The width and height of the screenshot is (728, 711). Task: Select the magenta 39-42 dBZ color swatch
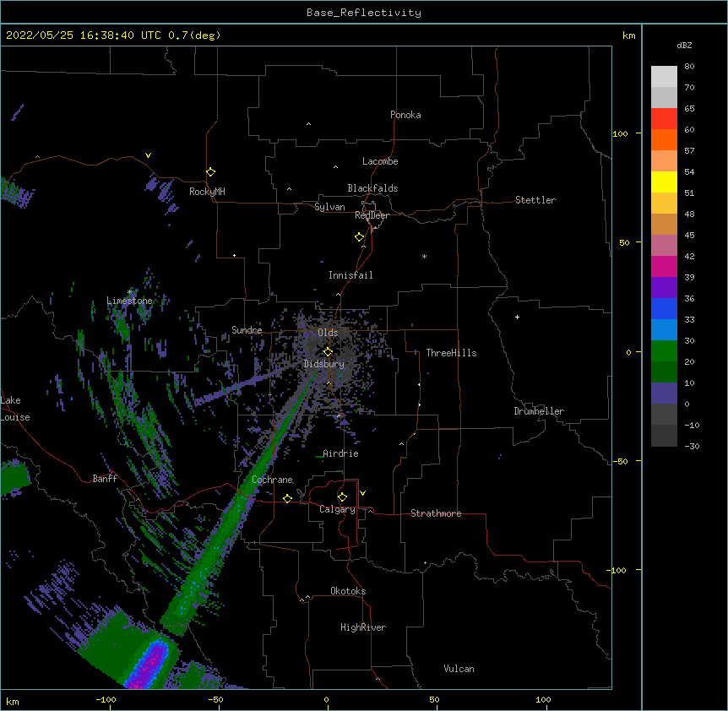[664, 266]
